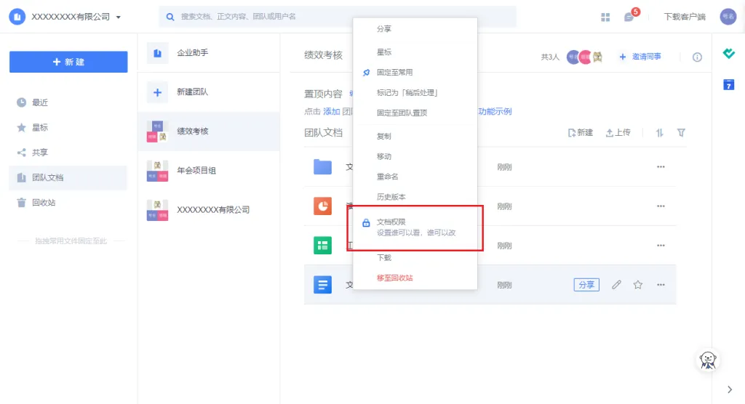Open more options for spreadsheet row
745x404 pixels.
click(x=661, y=246)
